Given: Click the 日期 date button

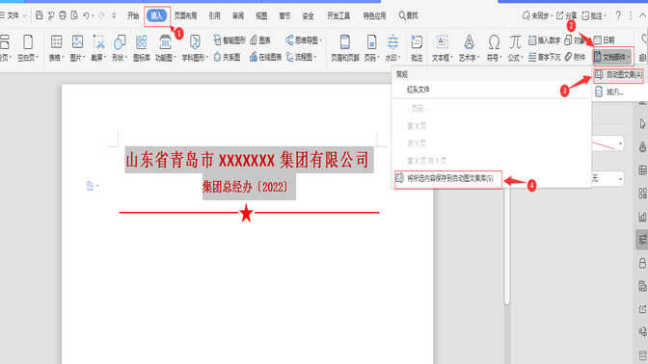Looking at the screenshot, I should 605,40.
